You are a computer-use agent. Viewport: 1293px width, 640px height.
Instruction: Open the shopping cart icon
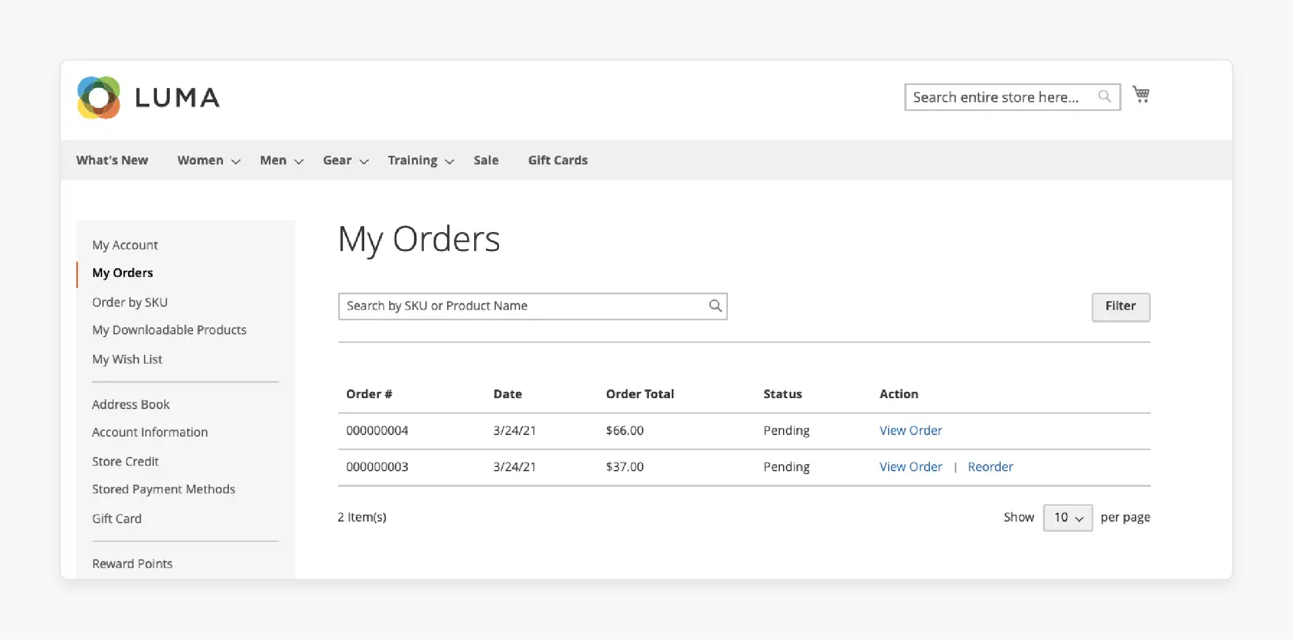click(x=1141, y=95)
